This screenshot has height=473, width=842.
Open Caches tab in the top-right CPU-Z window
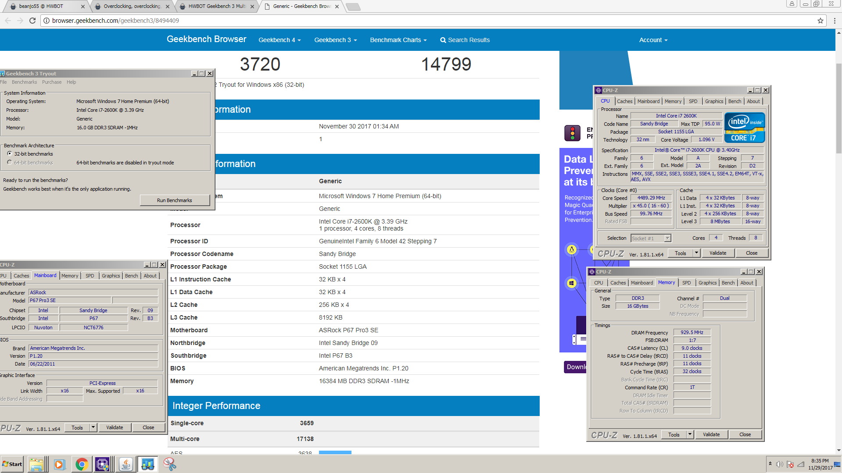(x=624, y=101)
